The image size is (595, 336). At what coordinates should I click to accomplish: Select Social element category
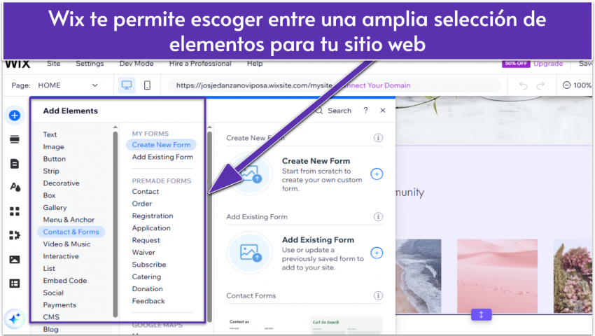tap(53, 293)
